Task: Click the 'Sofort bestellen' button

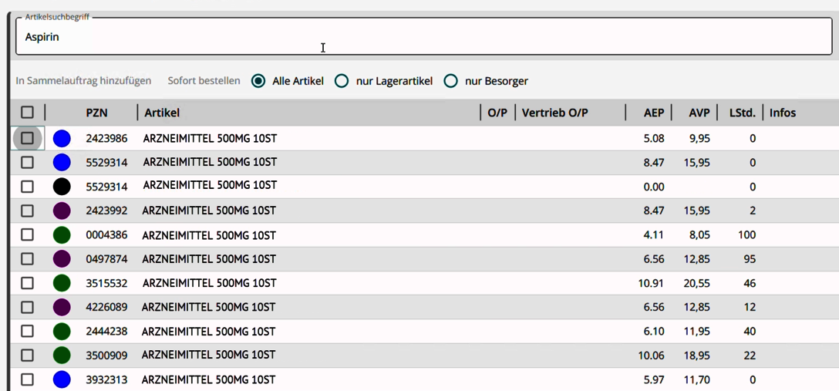Action: 204,81
